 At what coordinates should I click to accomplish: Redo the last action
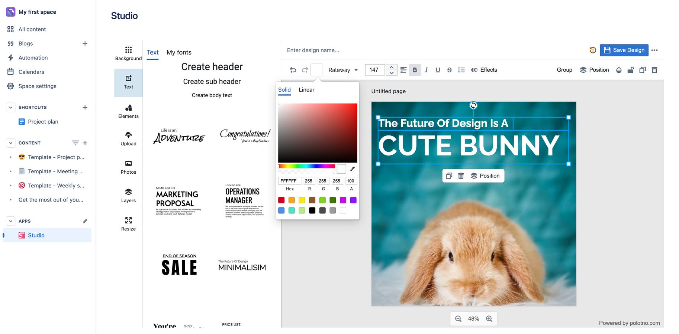click(305, 70)
